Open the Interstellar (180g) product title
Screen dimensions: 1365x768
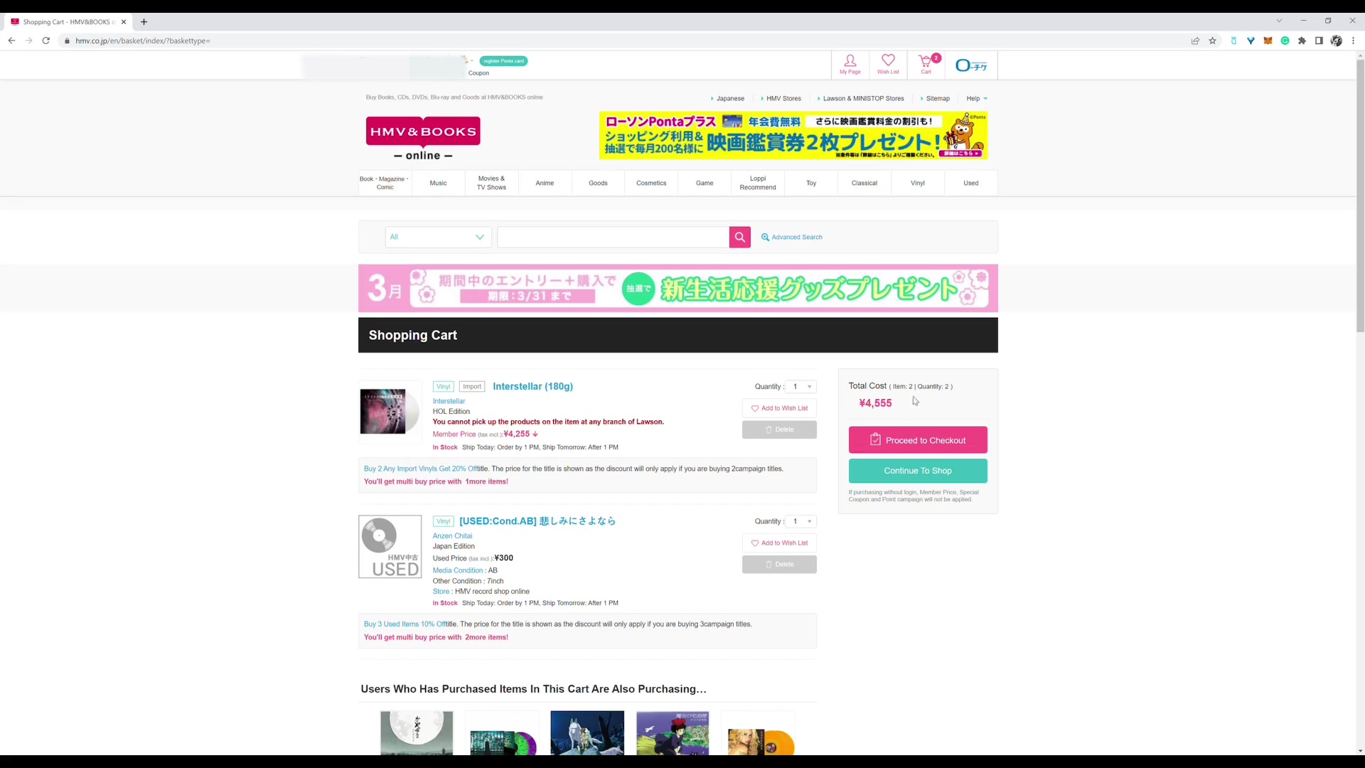(532, 387)
